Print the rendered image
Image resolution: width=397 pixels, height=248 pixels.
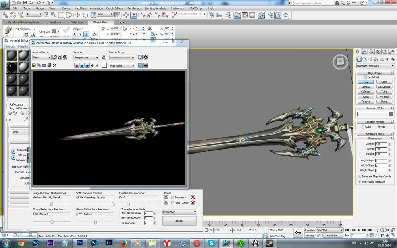[49, 65]
